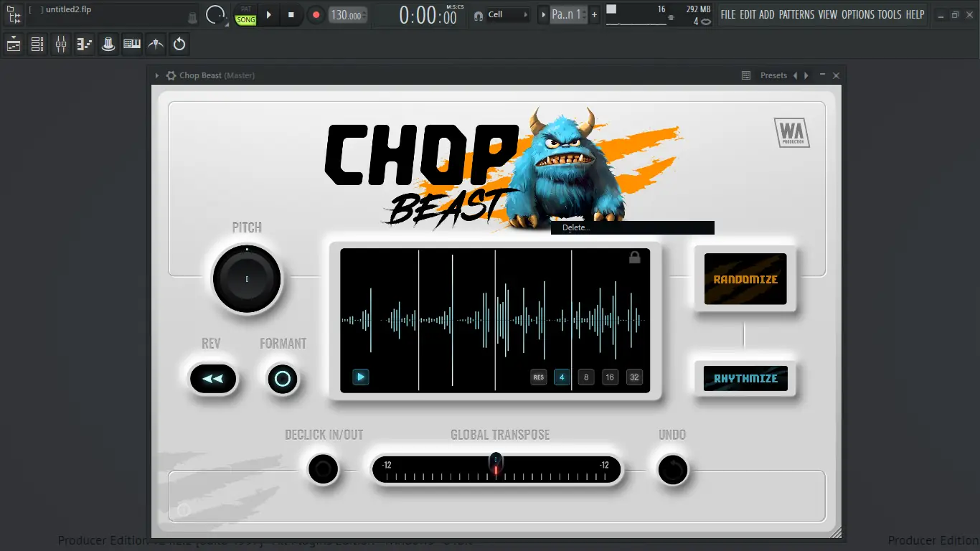Click the WA Production logo
Viewport: 980px width, 551px height.
point(792,133)
